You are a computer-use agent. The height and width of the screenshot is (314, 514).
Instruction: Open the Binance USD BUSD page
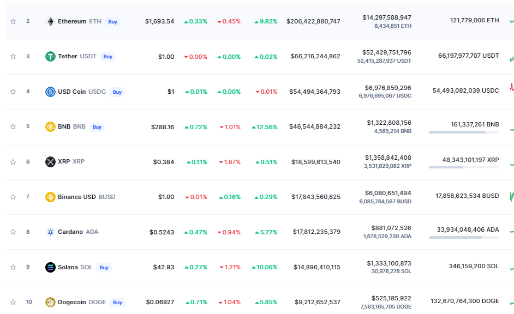[x=87, y=197]
